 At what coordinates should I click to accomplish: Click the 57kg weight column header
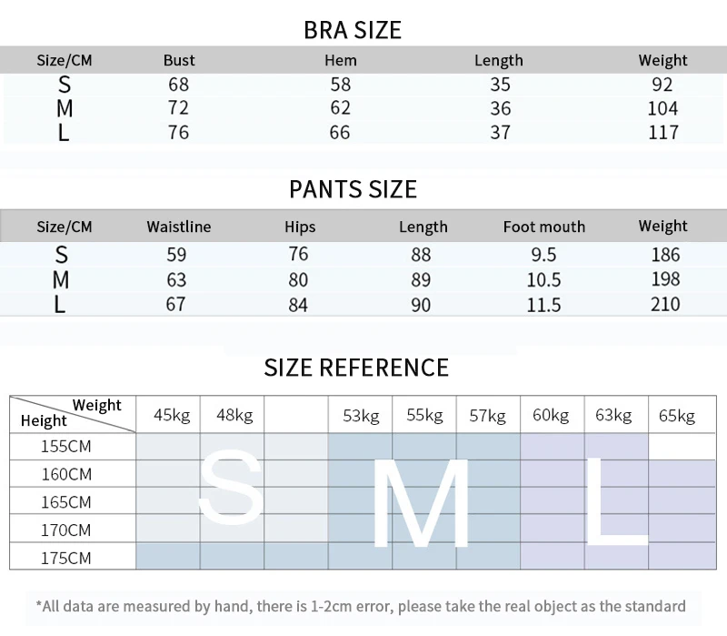(487, 415)
